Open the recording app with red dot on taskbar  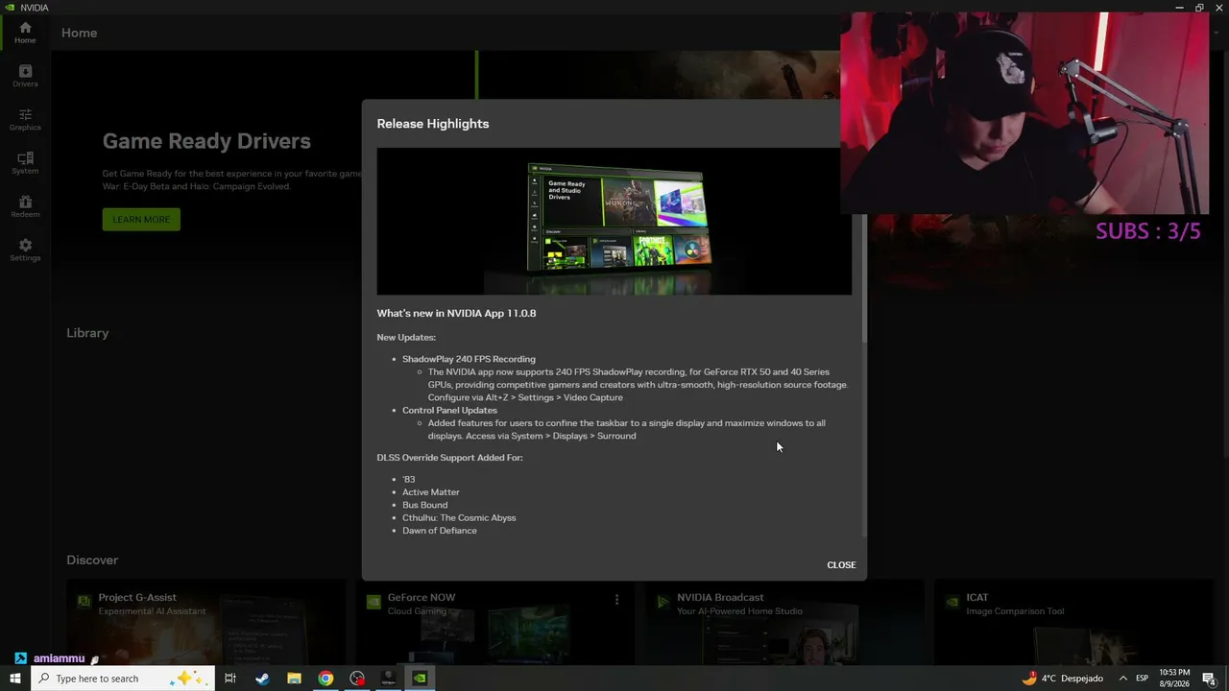point(357,679)
